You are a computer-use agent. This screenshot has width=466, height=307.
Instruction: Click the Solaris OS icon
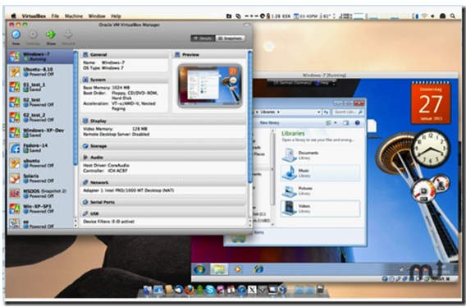15,178
